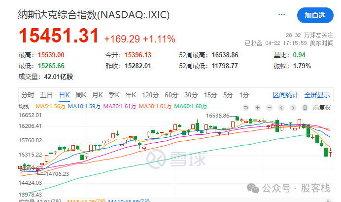Click the 16538.86 high marker on chart

tap(218, 116)
